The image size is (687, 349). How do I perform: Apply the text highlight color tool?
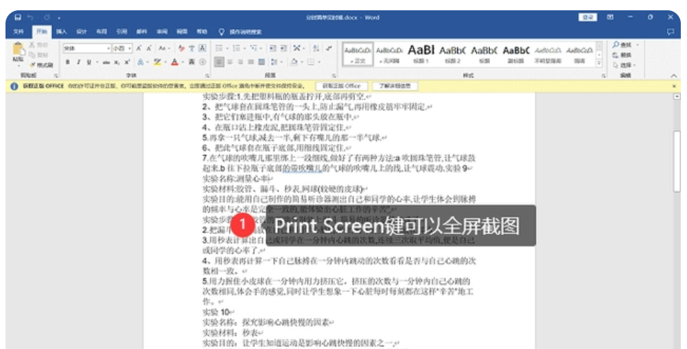[157, 62]
